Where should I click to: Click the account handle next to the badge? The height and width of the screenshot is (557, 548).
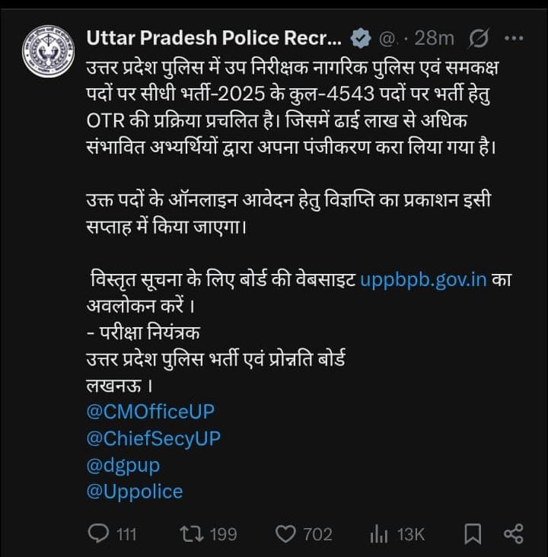coord(388,38)
